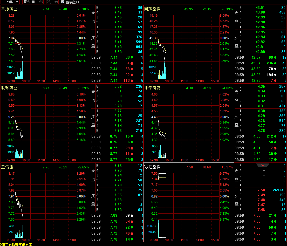This screenshot has height=246, width=287.
Task: Click 彩虹股份 change percent +9.97%
Action: click(227, 167)
